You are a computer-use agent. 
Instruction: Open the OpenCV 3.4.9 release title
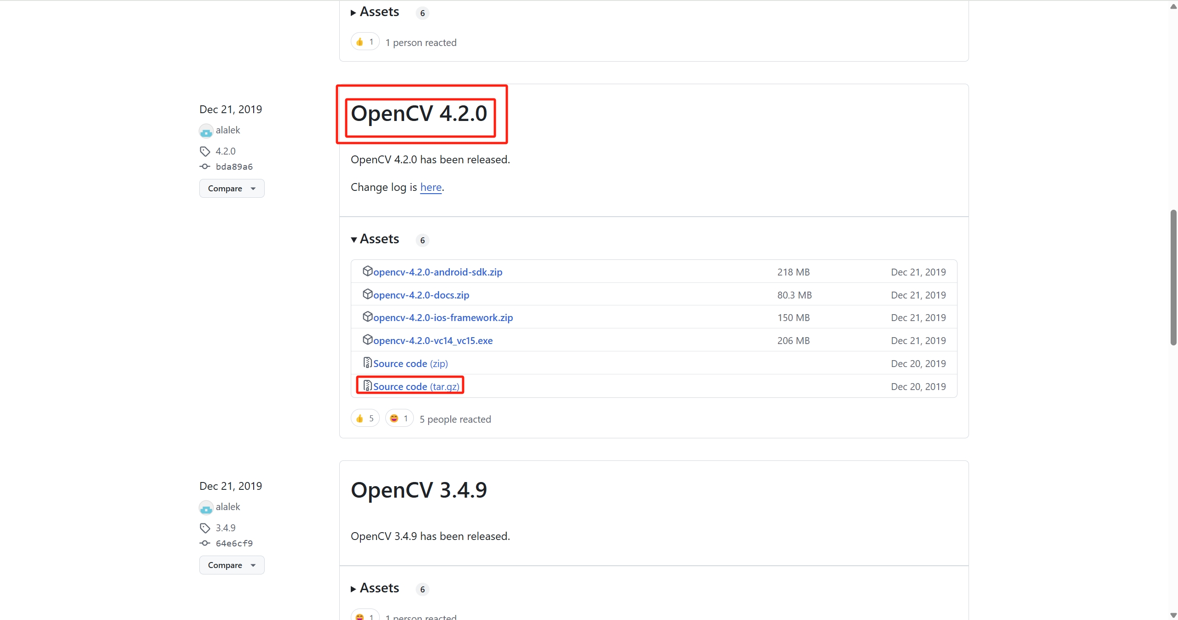pyautogui.click(x=419, y=490)
